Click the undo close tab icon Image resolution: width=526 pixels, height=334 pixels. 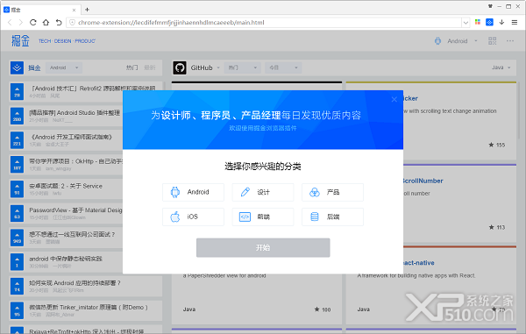click(x=59, y=23)
